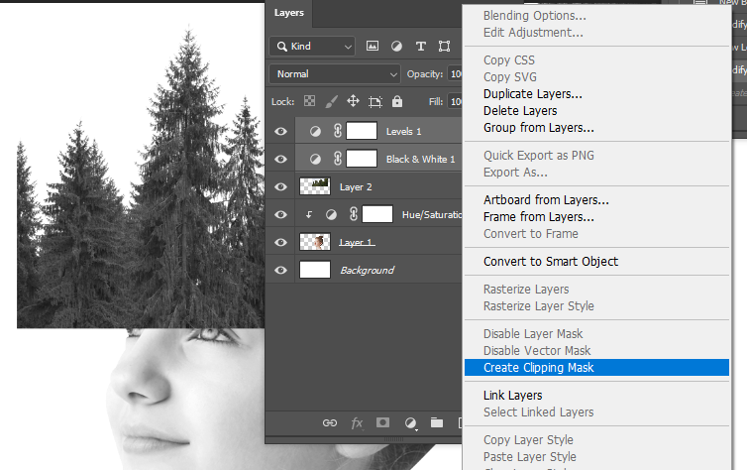747x470 pixels.
Task: Select the Background layer thumbnail
Action: coord(314,270)
